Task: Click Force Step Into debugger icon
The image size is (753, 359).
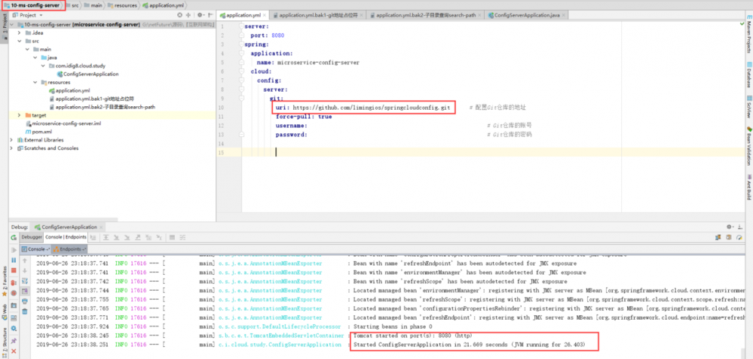Action: click(x=127, y=237)
